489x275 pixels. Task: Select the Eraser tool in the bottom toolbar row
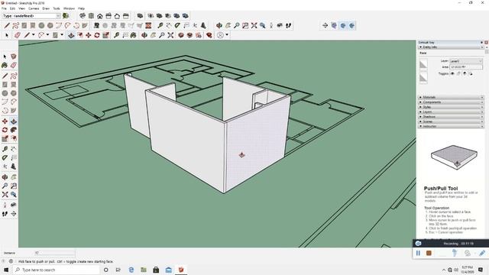coord(17,35)
